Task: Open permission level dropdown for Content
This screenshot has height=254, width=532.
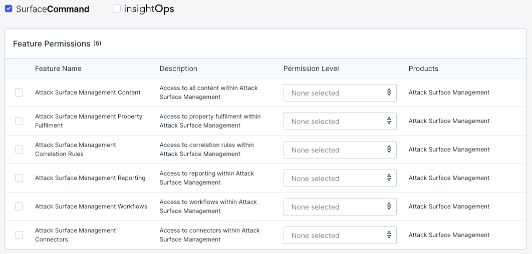Action: click(x=340, y=93)
